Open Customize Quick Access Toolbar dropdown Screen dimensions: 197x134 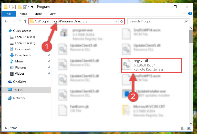pyautogui.click(x=32, y=7)
